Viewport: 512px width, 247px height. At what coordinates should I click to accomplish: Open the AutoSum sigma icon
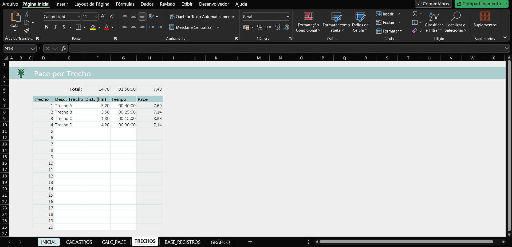[415, 14]
